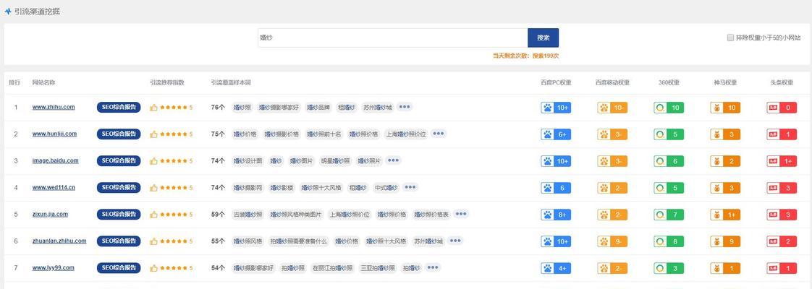Click 头条权重 column header

pyautogui.click(x=782, y=82)
